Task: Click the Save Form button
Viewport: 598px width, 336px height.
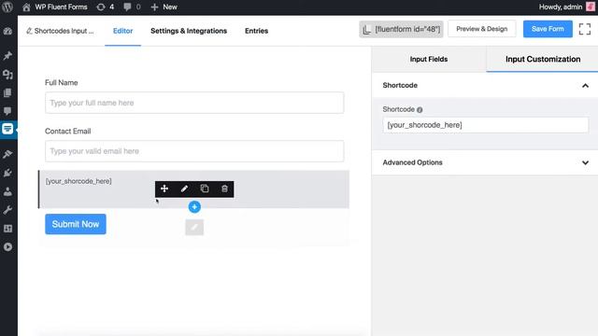Action: (x=548, y=29)
